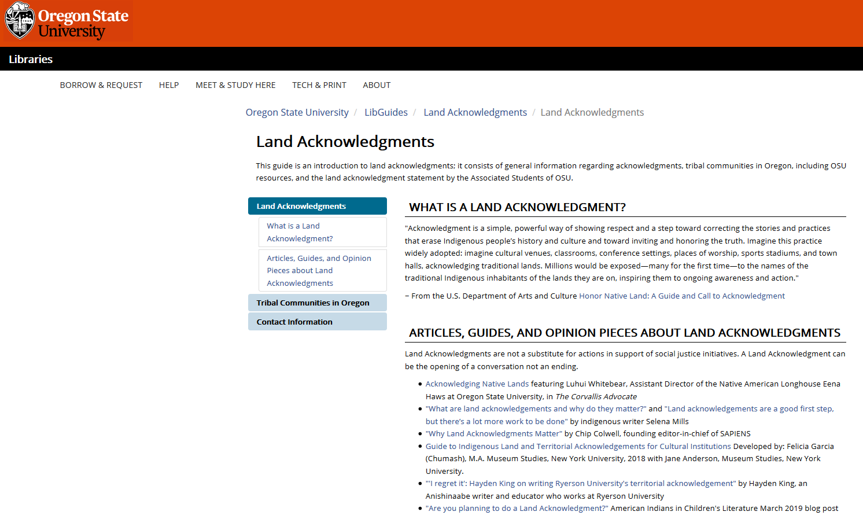Screen dimensions: 863x530
Task: Go to Oregon State University via breadcrumb
Action: (297, 112)
